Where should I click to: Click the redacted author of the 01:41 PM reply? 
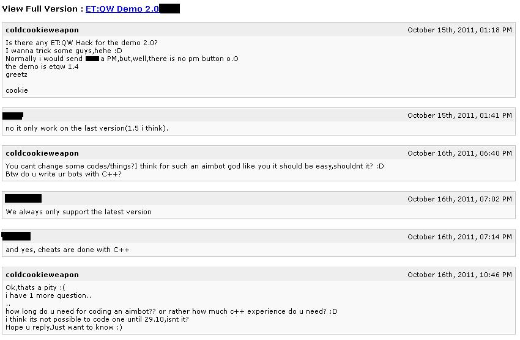(x=13, y=115)
